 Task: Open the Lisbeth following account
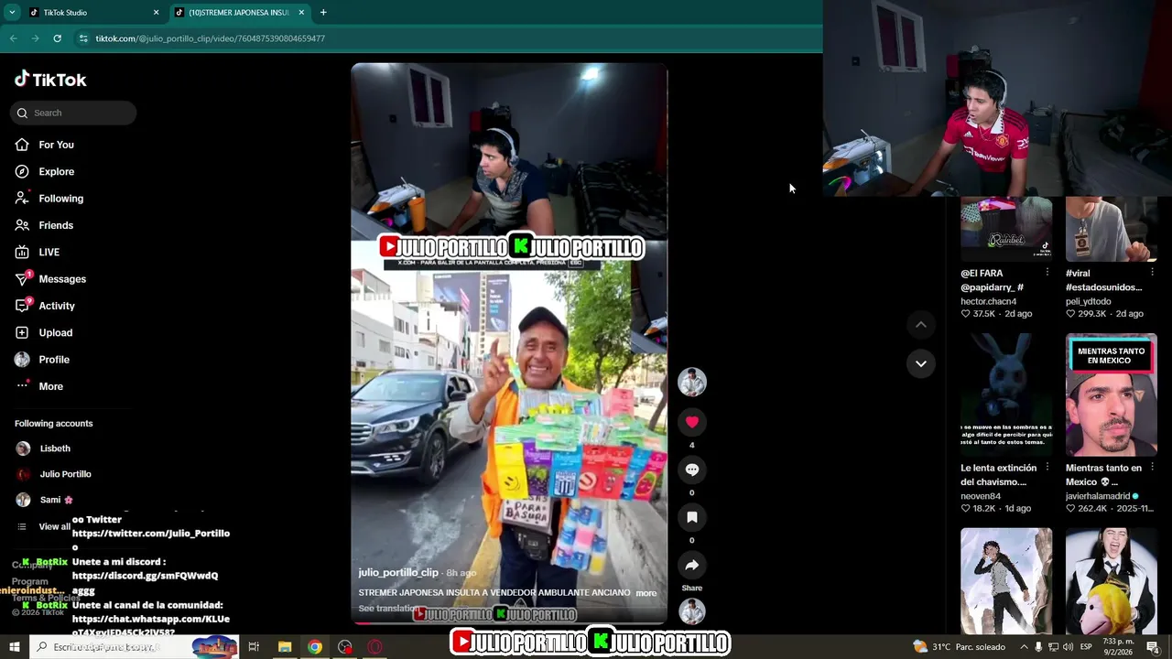point(44,448)
